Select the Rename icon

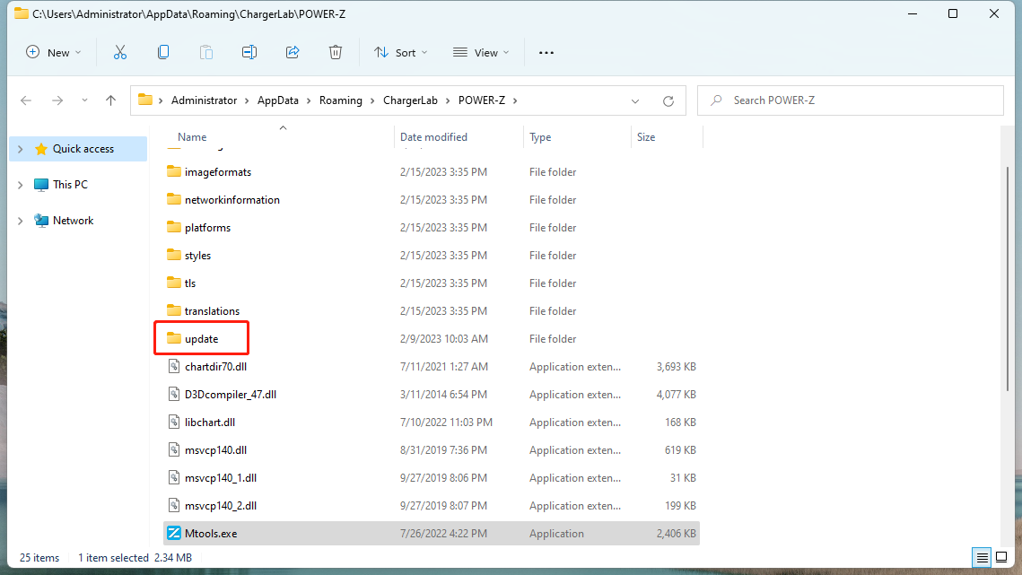[249, 52]
